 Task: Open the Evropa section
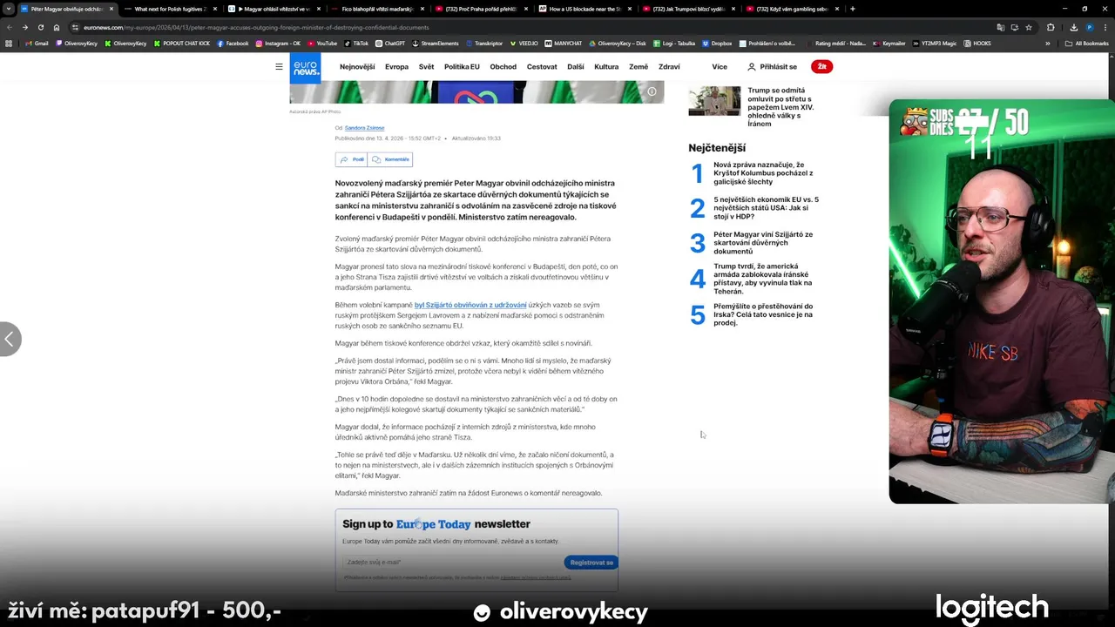point(396,67)
